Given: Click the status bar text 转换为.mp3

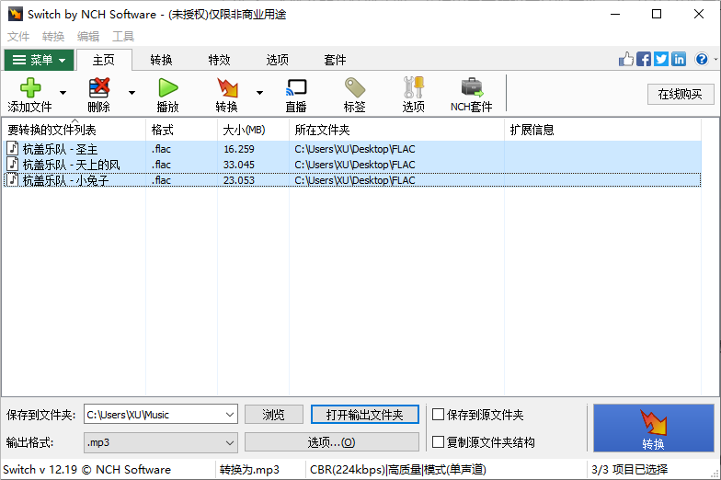Looking at the screenshot, I should pos(249,469).
